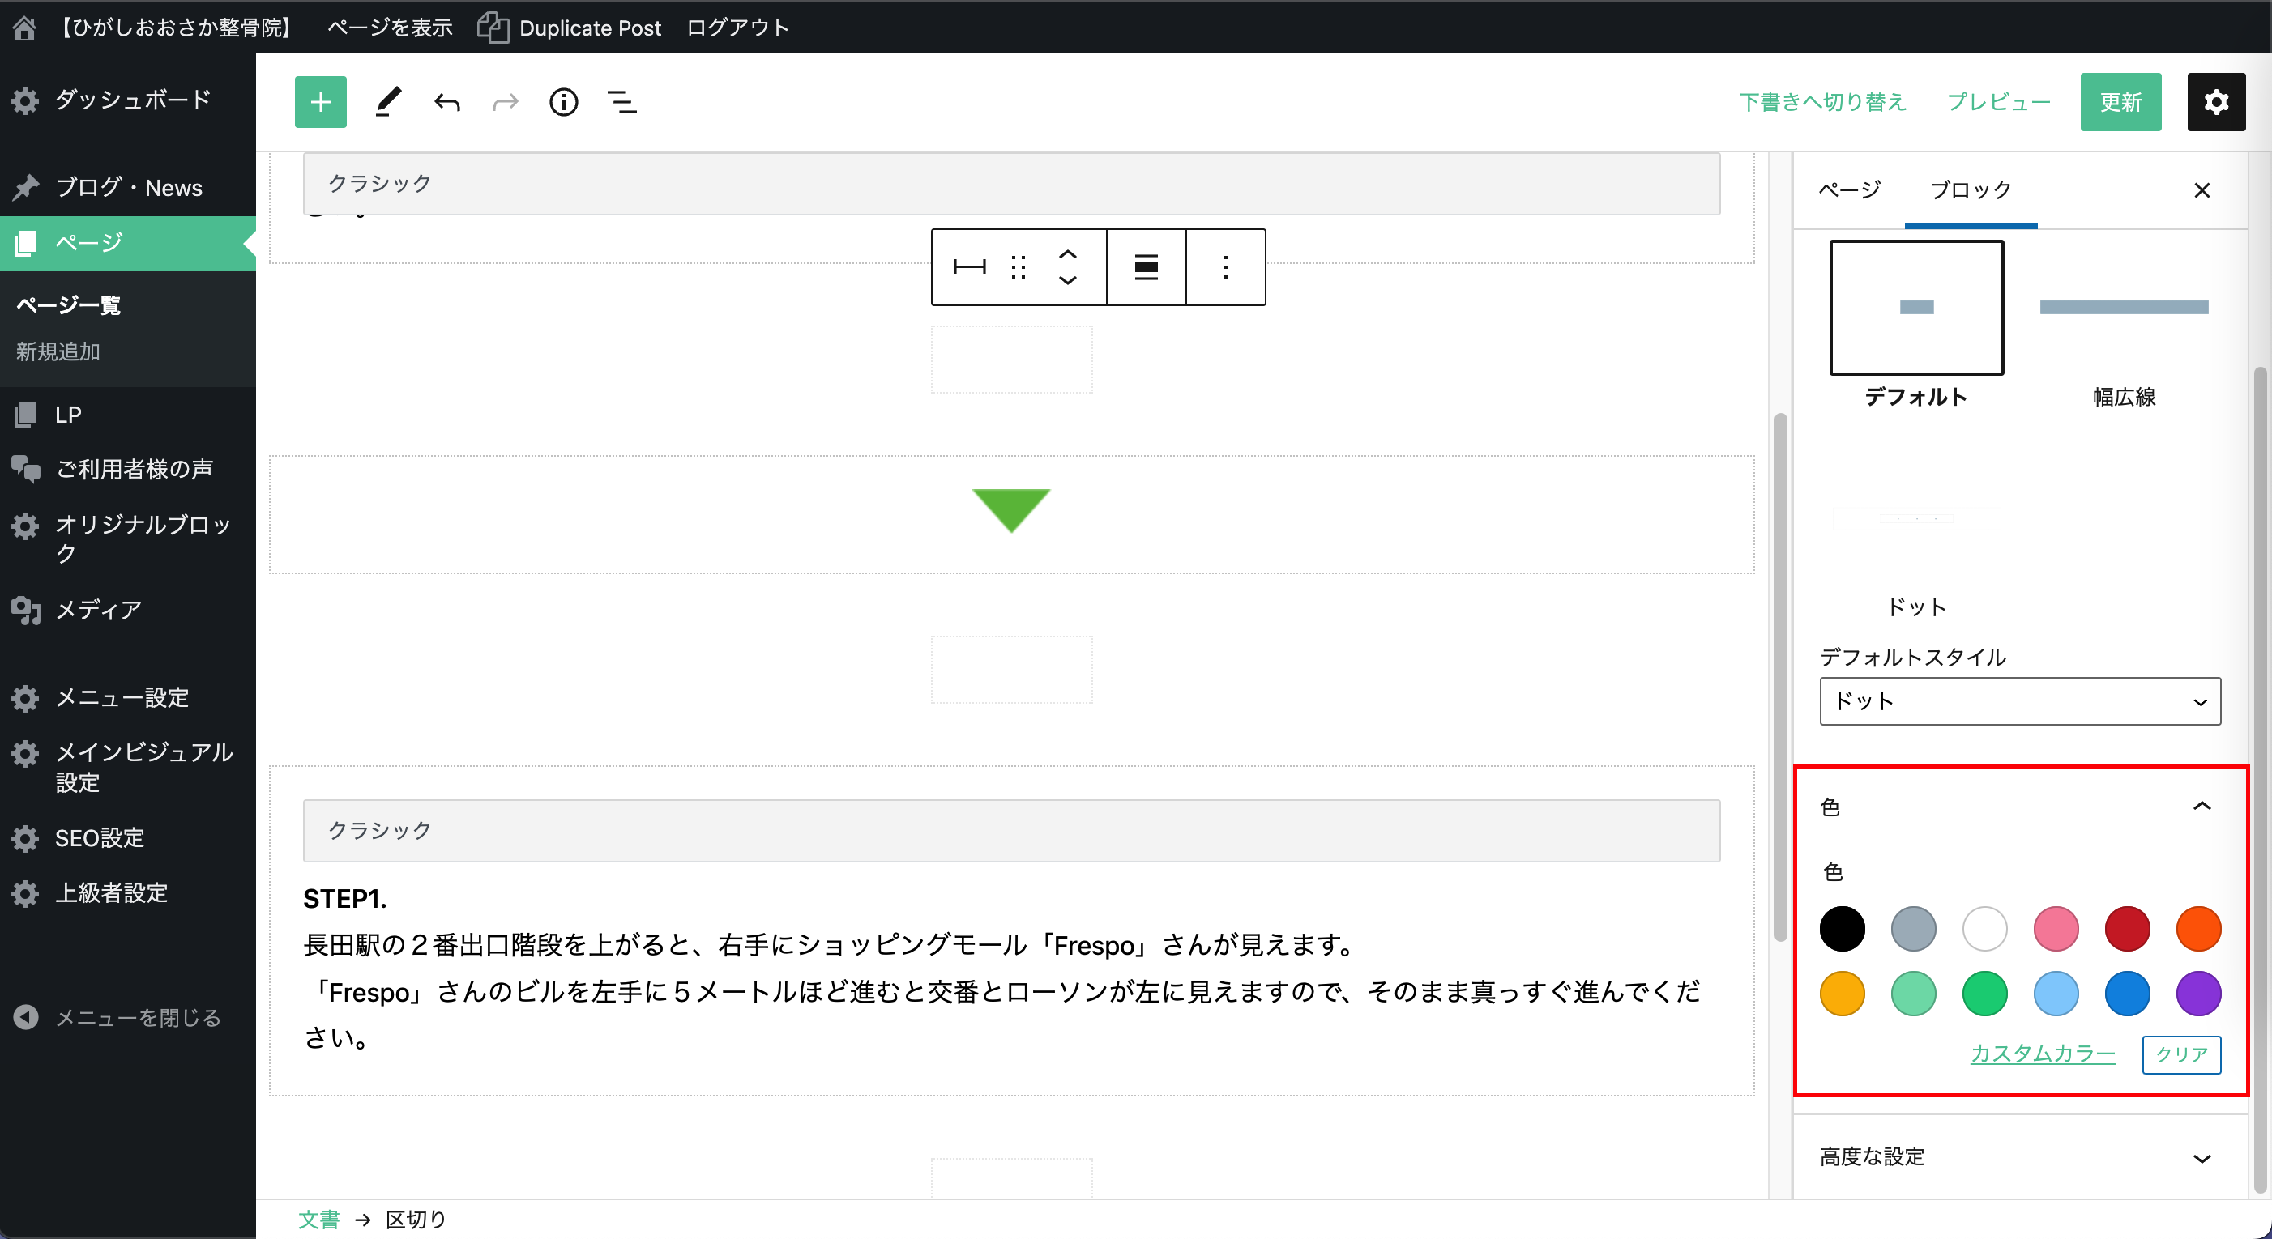Select the 幅広線 separator style
This screenshot has width=2272, height=1239.
tap(2123, 309)
